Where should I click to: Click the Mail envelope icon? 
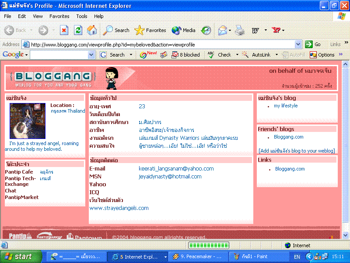point(223,30)
